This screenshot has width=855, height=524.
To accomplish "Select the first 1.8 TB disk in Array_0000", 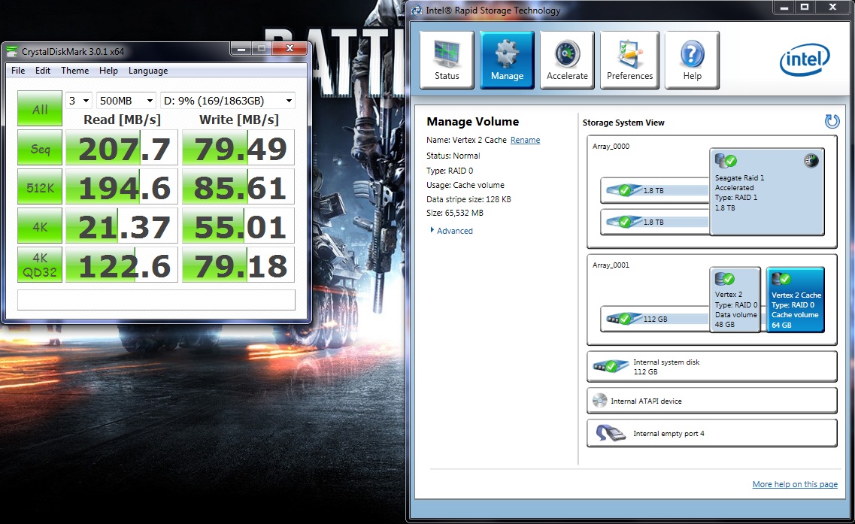I will 654,190.
